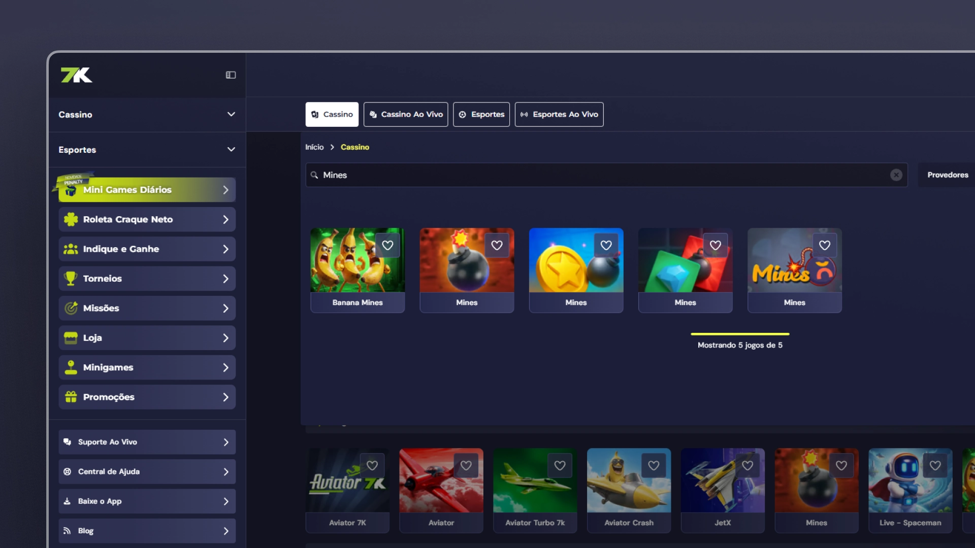Click the Mines search input field
This screenshot has height=548, width=975.
[606, 175]
